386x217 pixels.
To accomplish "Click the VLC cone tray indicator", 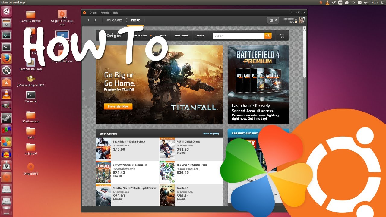I will (x=327, y=2).
